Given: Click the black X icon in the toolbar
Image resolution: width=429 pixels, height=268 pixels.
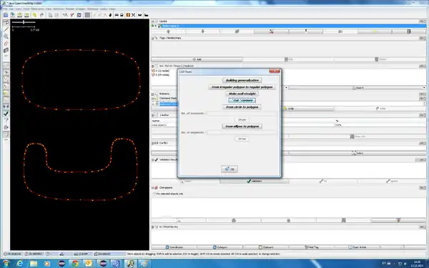Looking at the screenshot, I should (x=134, y=15).
